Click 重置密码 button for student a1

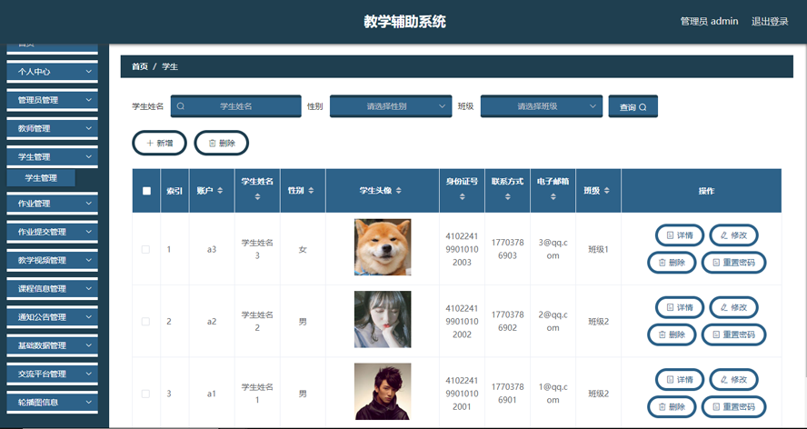click(x=734, y=407)
